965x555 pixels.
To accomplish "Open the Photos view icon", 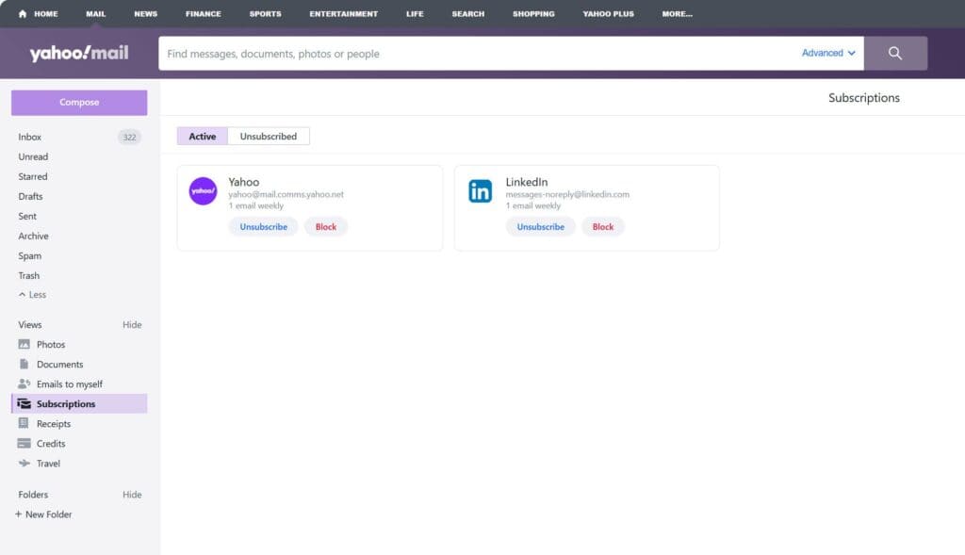I will (x=25, y=345).
